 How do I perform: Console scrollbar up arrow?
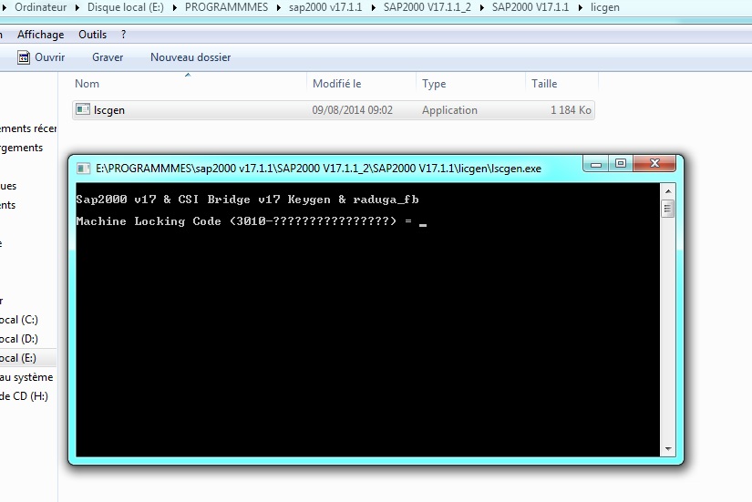point(668,191)
